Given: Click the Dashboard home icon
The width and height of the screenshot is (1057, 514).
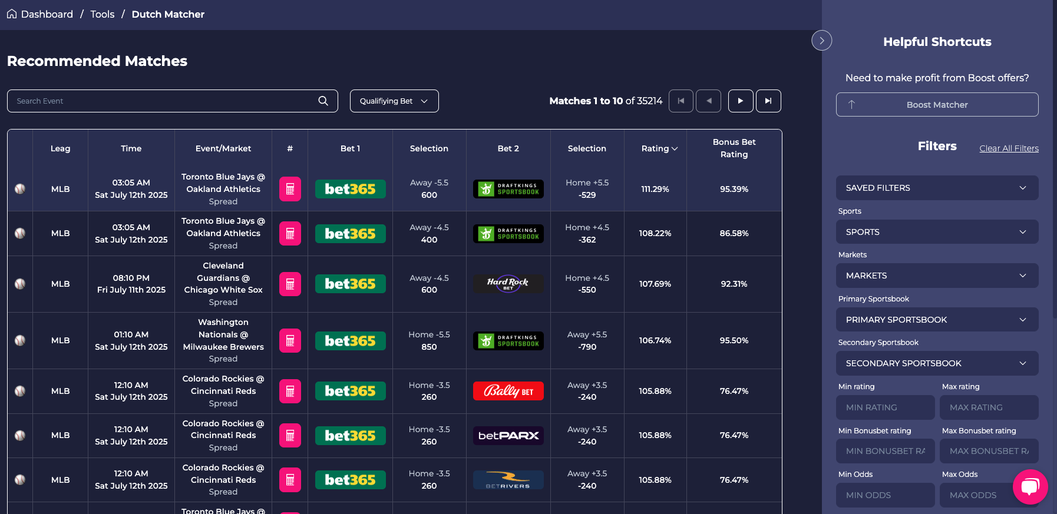Looking at the screenshot, I should tap(12, 14).
